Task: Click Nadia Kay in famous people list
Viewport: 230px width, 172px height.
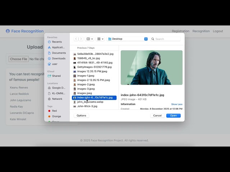Action: pos(16,107)
